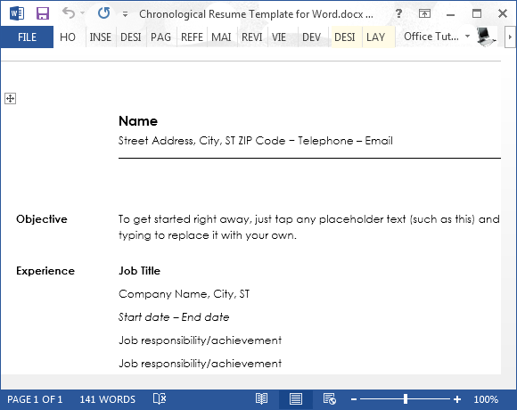The height and width of the screenshot is (410, 517).
Task: Click the 100% zoom level button
Action: pyautogui.click(x=486, y=399)
